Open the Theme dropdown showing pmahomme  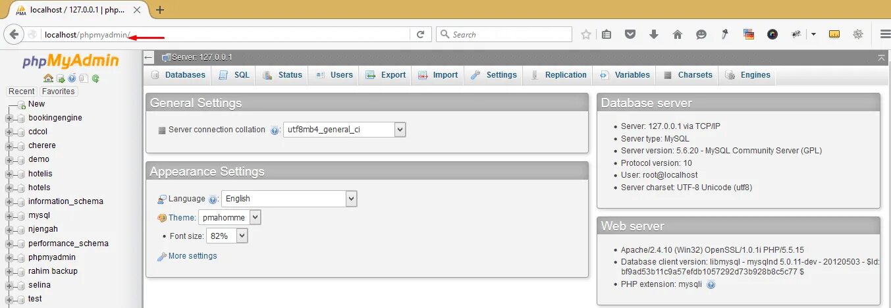click(x=229, y=217)
